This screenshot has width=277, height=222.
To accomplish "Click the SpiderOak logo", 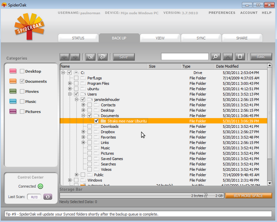I will pos(29,26).
